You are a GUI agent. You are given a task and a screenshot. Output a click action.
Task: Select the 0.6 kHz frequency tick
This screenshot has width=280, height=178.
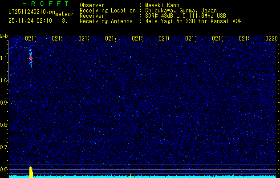pyautogui.click(x=4, y=169)
